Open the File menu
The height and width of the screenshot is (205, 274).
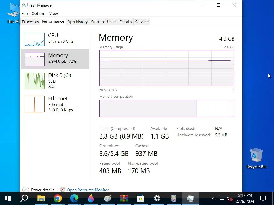click(25, 14)
